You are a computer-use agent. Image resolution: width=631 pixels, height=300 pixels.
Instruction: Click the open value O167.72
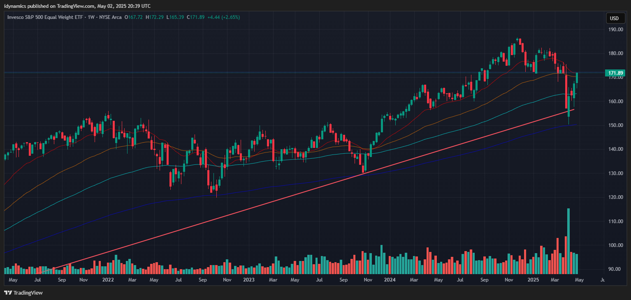point(133,17)
